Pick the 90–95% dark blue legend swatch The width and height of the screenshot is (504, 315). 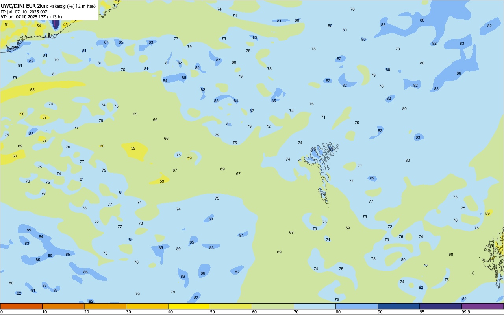(x=398, y=306)
